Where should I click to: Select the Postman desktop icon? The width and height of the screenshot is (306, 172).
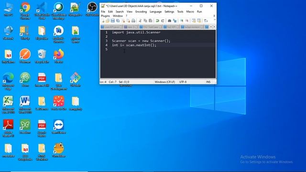point(25,56)
